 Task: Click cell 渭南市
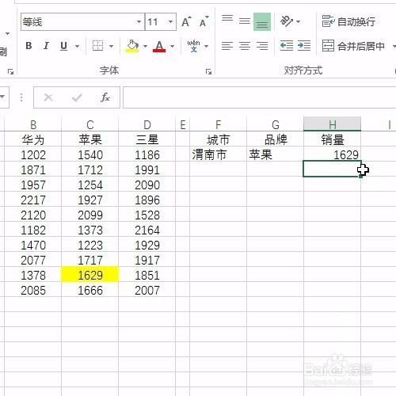point(219,154)
